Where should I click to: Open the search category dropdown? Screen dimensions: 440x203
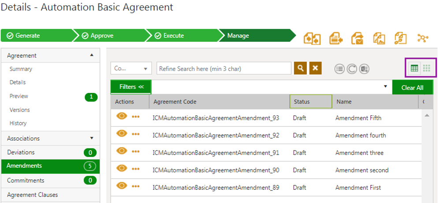[131, 69]
